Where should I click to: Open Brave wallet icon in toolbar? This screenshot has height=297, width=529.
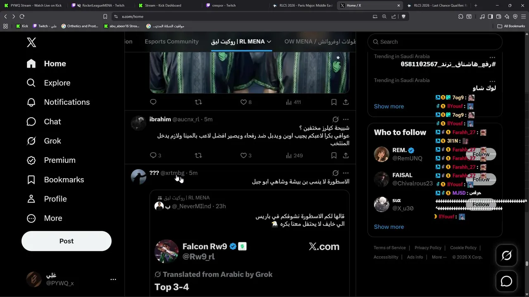pos(498,16)
